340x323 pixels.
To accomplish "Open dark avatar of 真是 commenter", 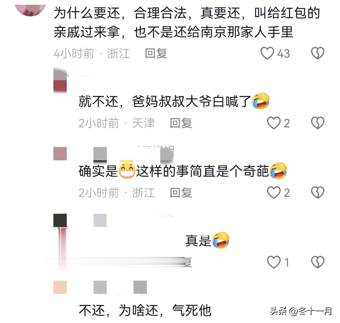I will point(60,220).
